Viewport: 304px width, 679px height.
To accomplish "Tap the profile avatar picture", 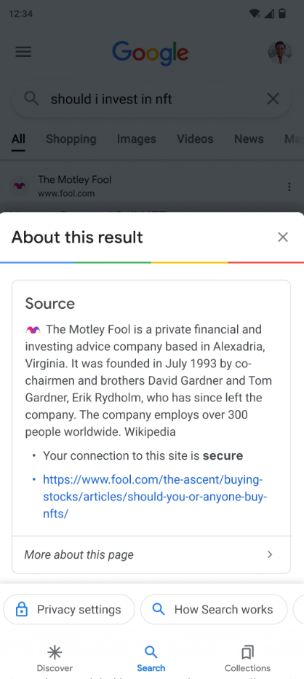I will (280, 52).
